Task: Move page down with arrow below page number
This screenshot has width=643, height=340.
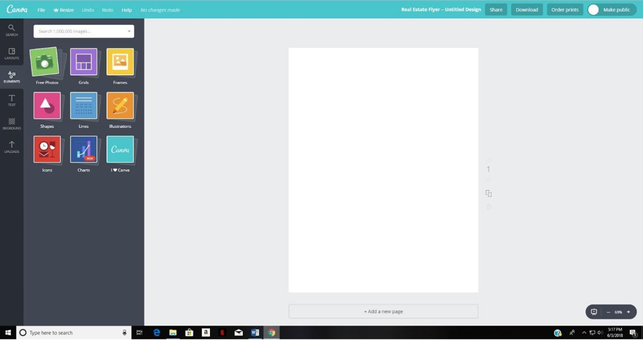Action: (x=489, y=179)
